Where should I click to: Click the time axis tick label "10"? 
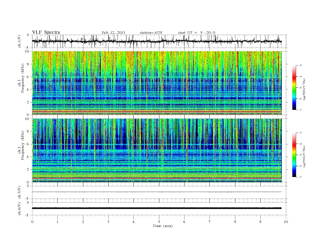click(x=286, y=222)
